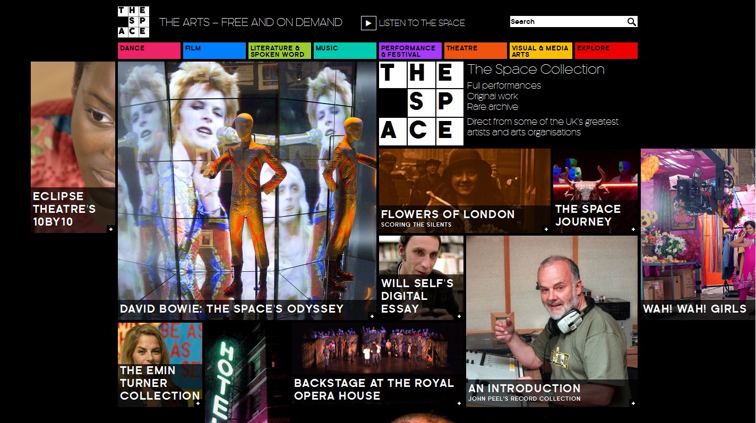Select the Theatre category tab
Viewport: 756px width, 423px height.
(x=476, y=50)
